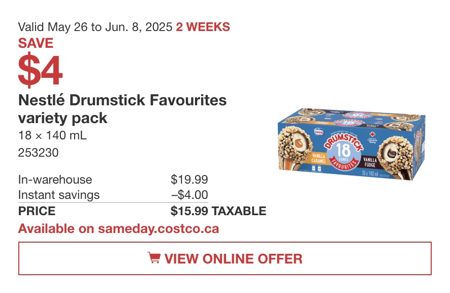Click the Nestlé logo on the package
The height and width of the screenshot is (293, 450).
319,132
